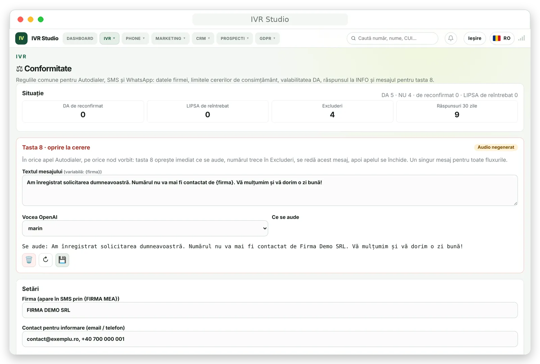Viewport: 540px width, 364px height.
Task: Open the Răspunsuri 30 zile card
Action: [x=457, y=111]
